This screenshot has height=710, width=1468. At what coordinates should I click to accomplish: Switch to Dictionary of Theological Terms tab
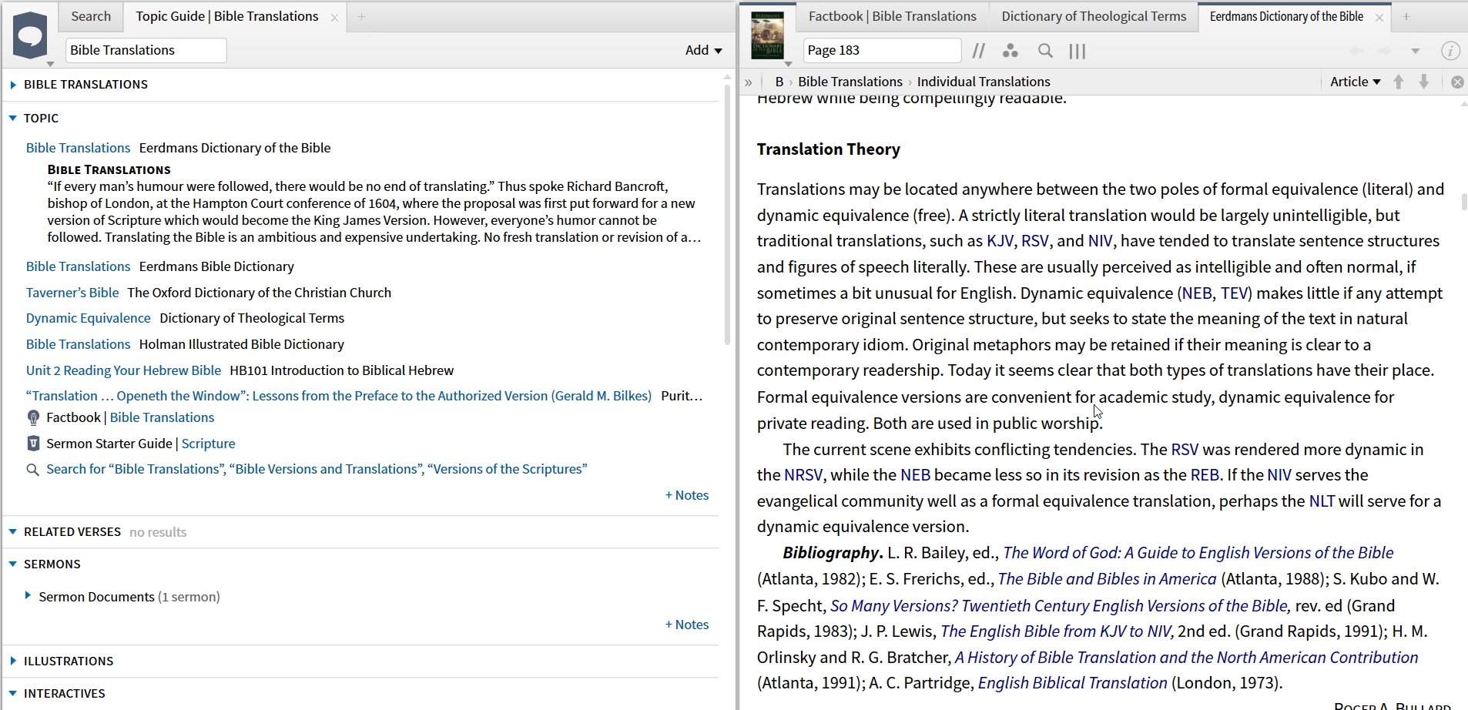1094,16
